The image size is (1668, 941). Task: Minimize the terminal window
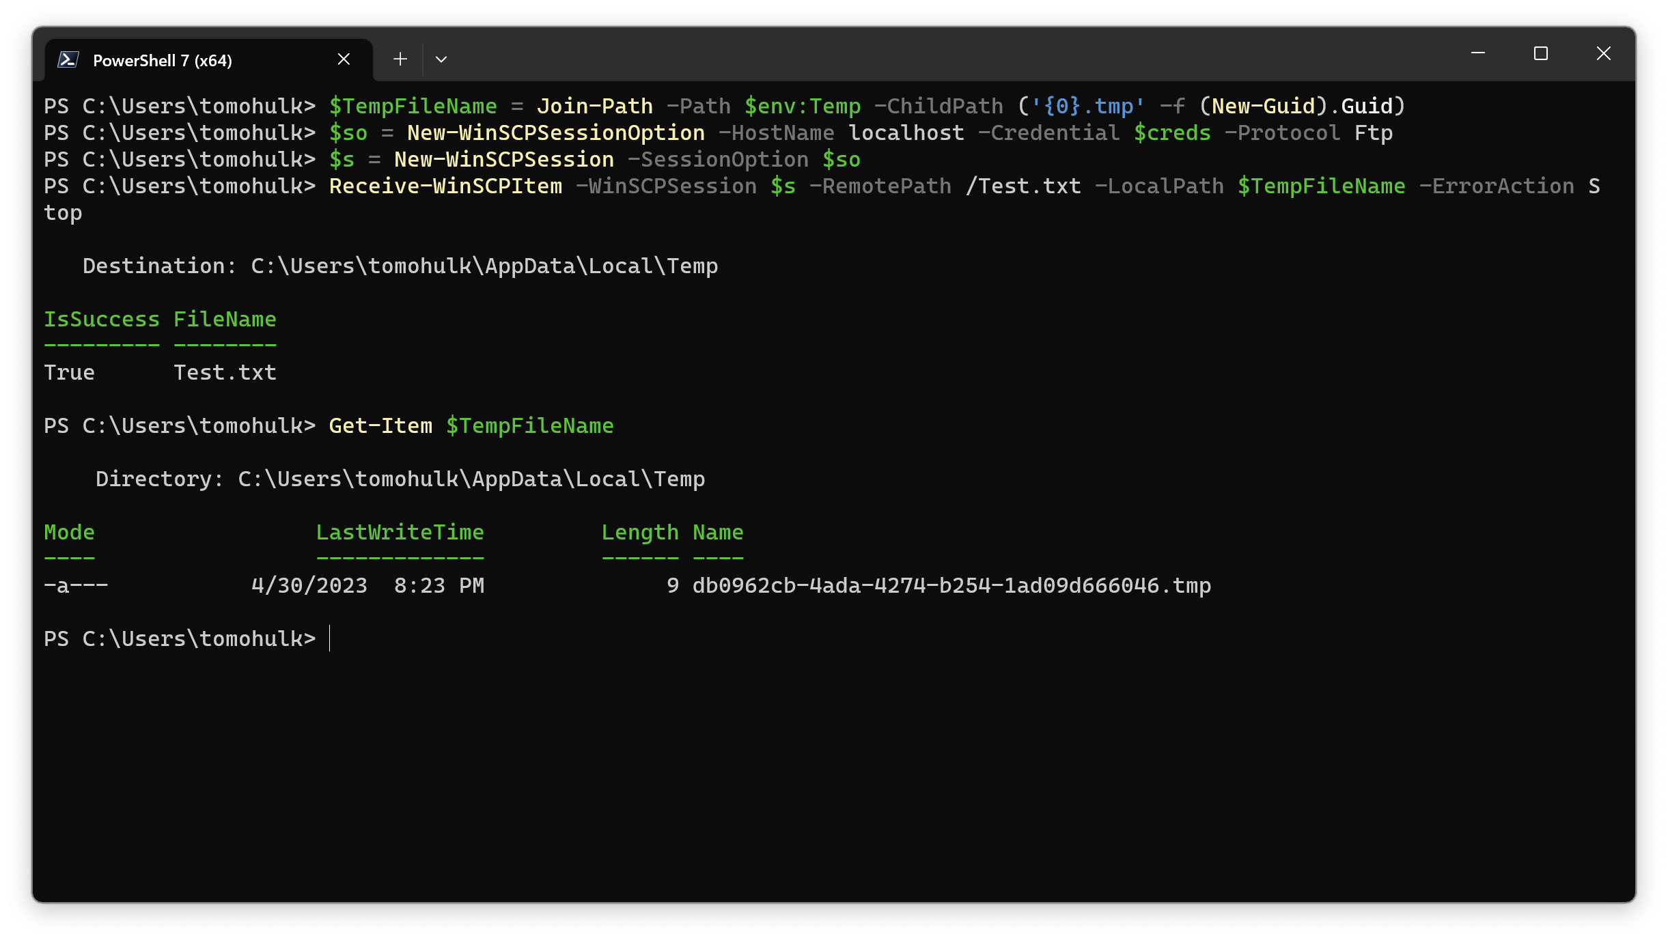click(x=1479, y=53)
